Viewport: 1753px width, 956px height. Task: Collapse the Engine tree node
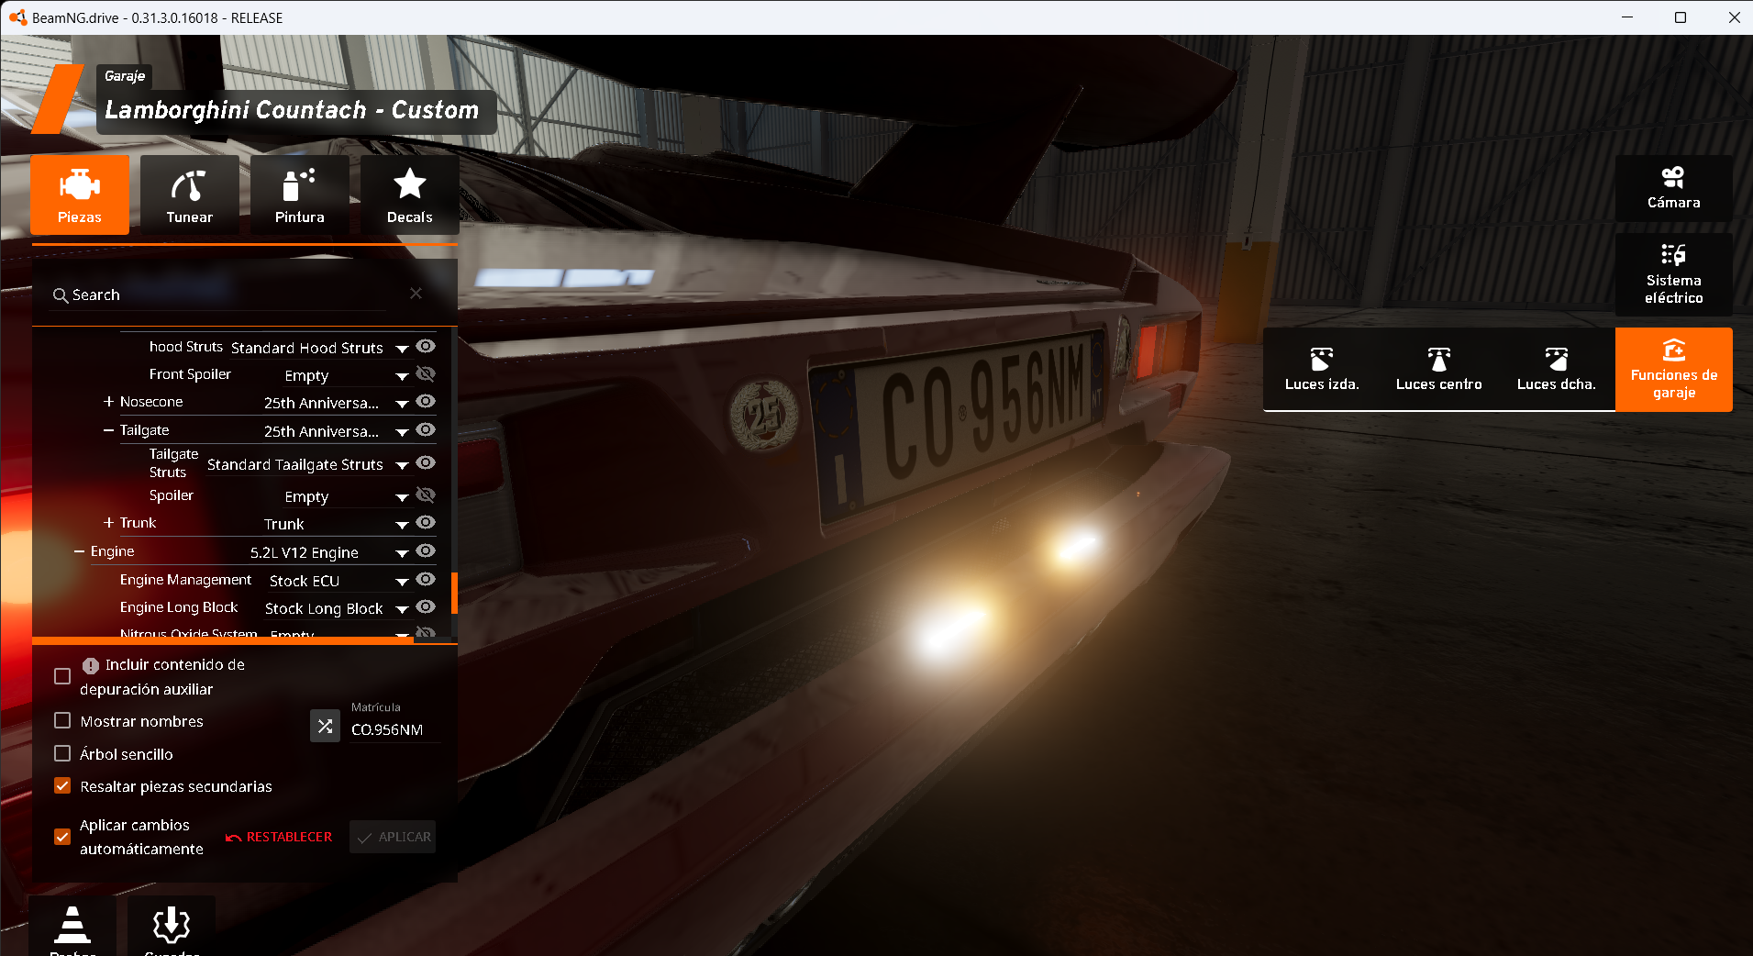coord(80,551)
